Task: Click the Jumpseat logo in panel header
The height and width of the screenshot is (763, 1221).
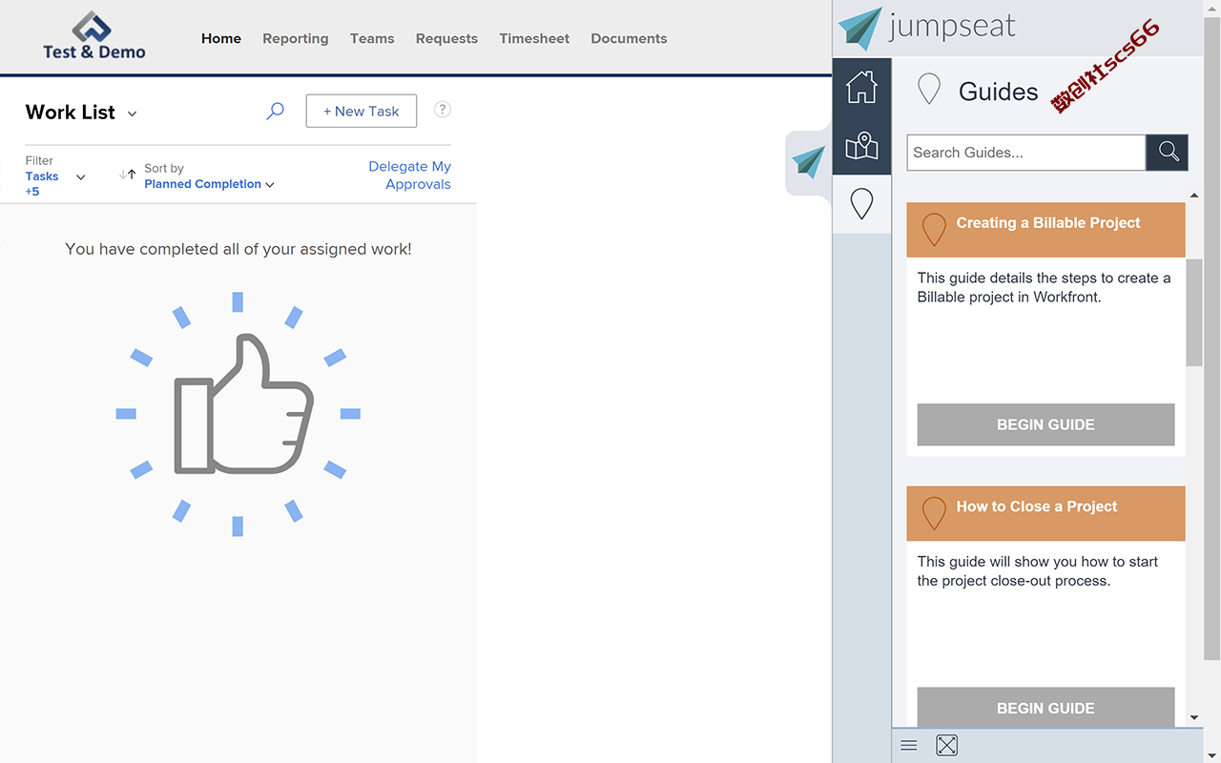Action: tap(926, 28)
